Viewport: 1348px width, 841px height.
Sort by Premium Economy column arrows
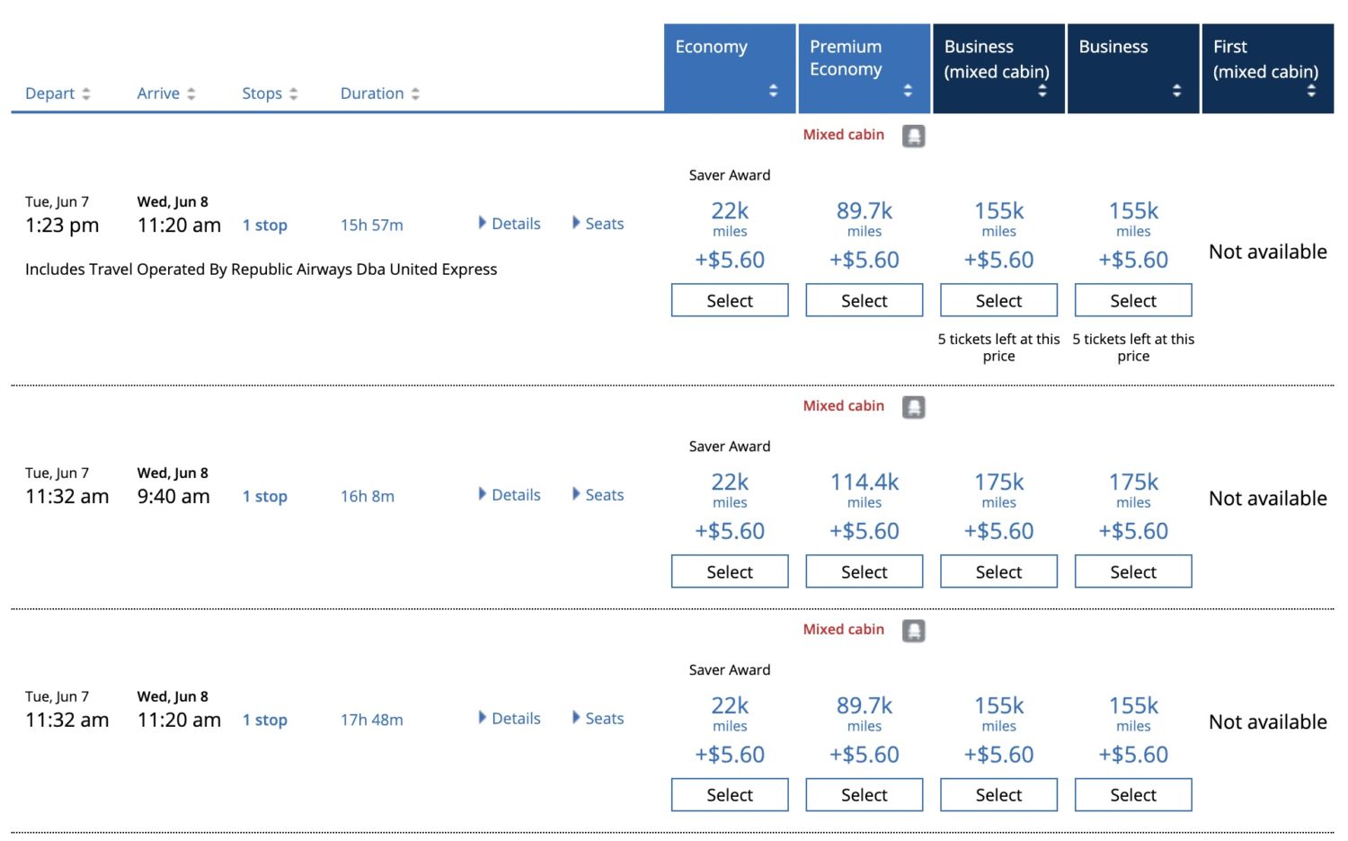click(908, 91)
